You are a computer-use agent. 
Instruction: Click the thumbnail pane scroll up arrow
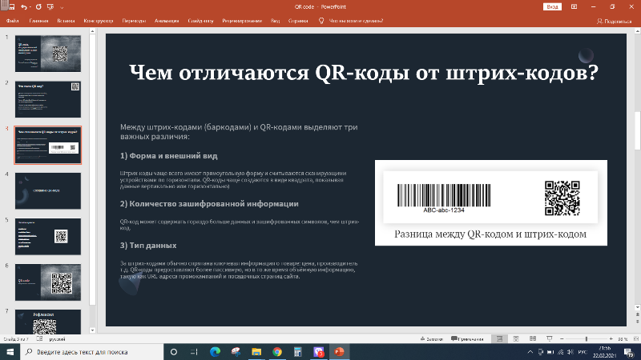[x=92, y=31]
